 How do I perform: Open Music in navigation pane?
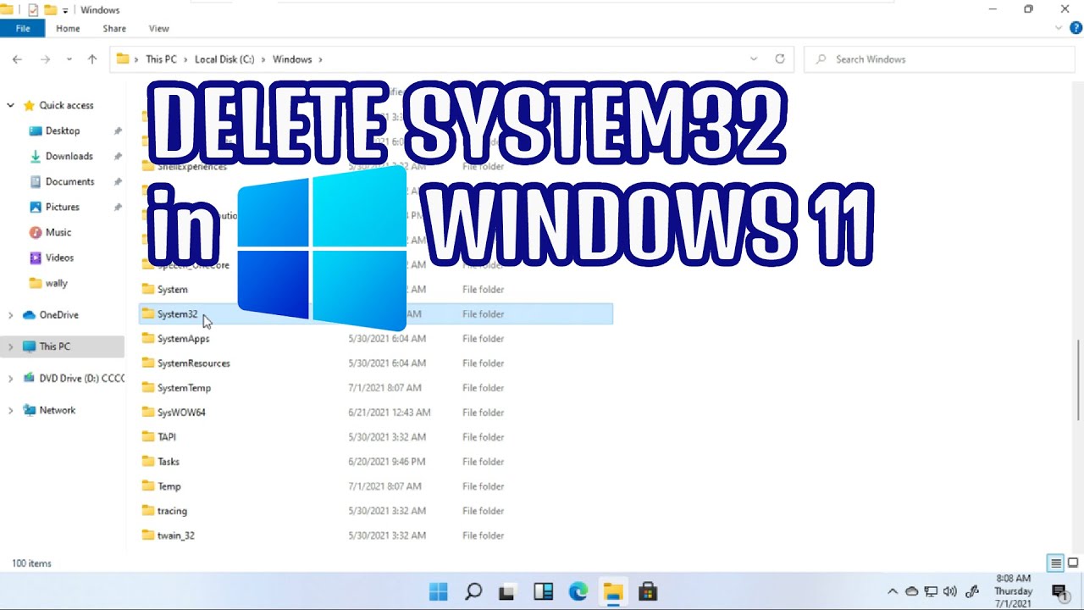point(58,232)
